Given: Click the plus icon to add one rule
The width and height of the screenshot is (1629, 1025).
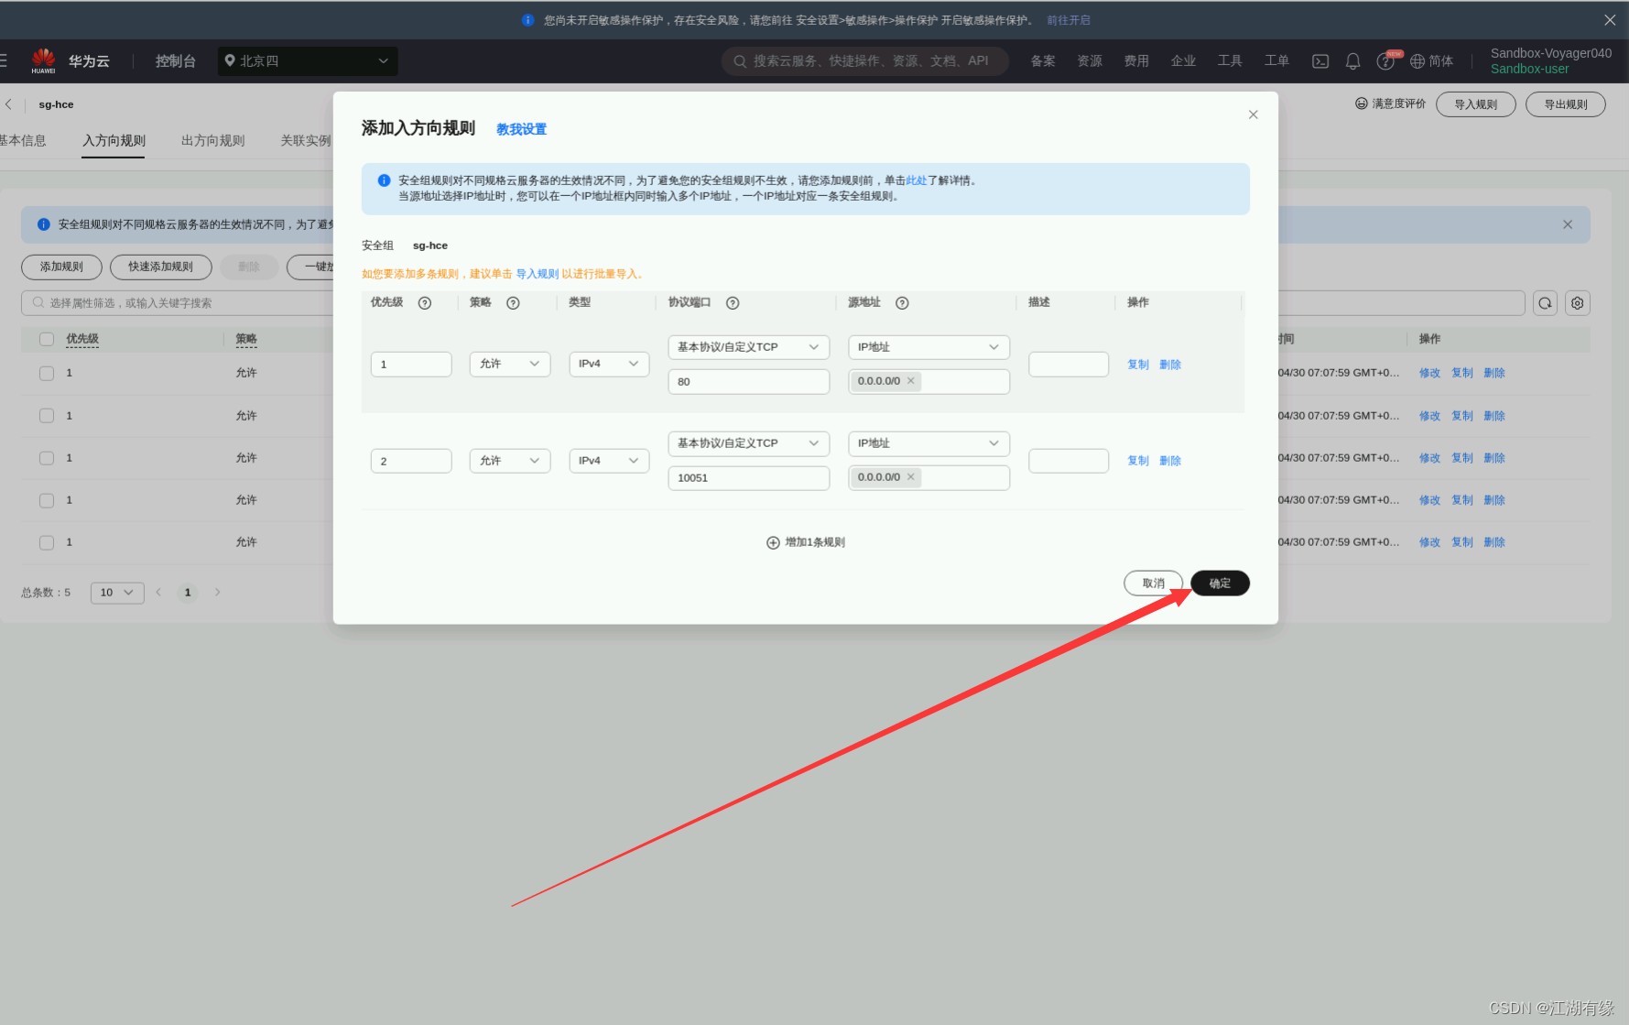Looking at the screenshot, I should 773,543.
